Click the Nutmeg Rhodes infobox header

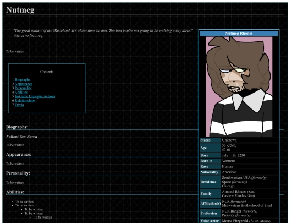tap(239, 34)
